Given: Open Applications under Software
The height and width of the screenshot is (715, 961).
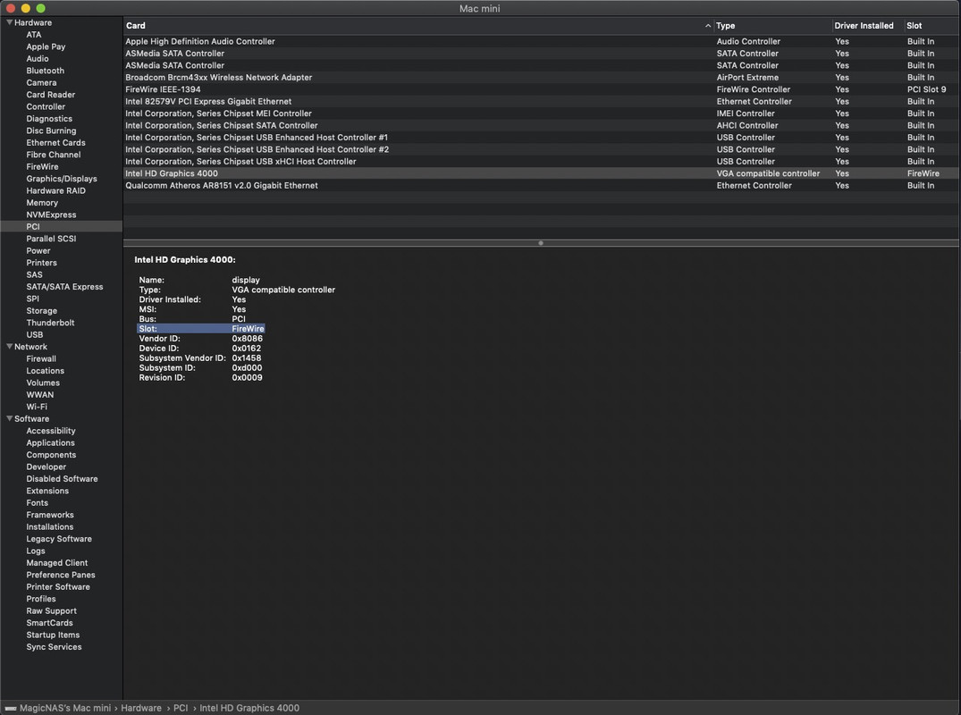Looking at the screenshot, I should (x=50, y=443).
